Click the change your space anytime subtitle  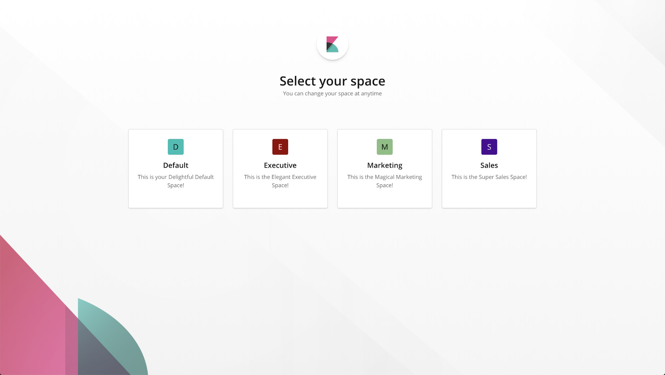click(x=332, y=94)
